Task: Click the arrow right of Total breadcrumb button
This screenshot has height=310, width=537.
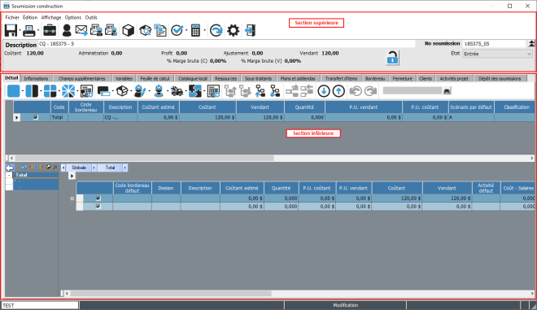Action: (125, 168)
